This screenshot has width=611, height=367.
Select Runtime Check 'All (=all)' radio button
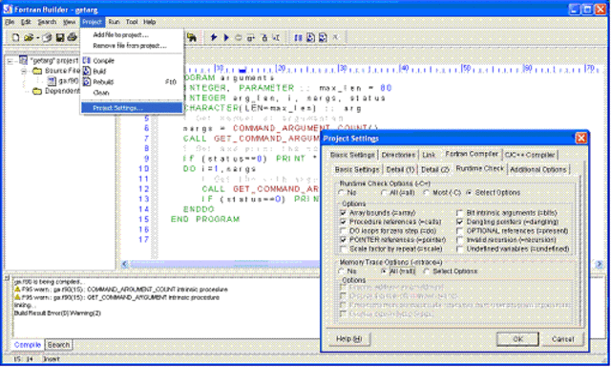click(x=384, y=193)
